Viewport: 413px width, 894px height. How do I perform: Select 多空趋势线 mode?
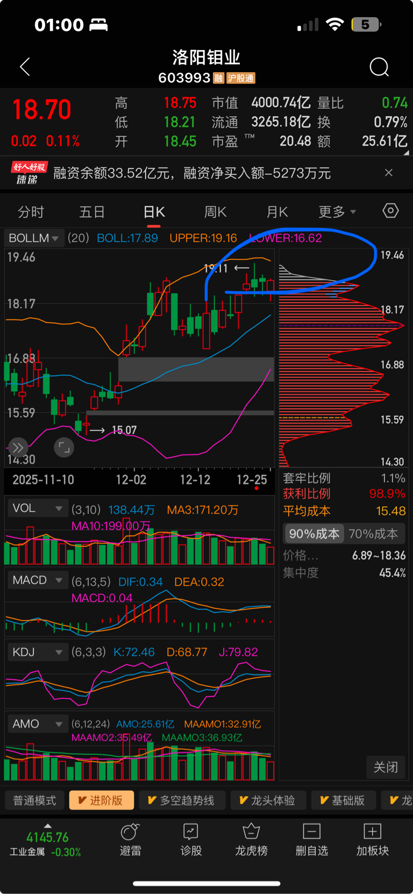point(181,800)
